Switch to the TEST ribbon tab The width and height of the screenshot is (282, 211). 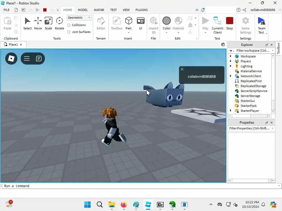[113, 10]
